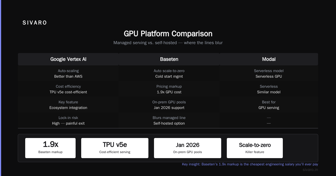The width and height of the screenshot is (336, 176).
Task: Click the GPU Platform Comparison title
Action: [x=168, y=34]
